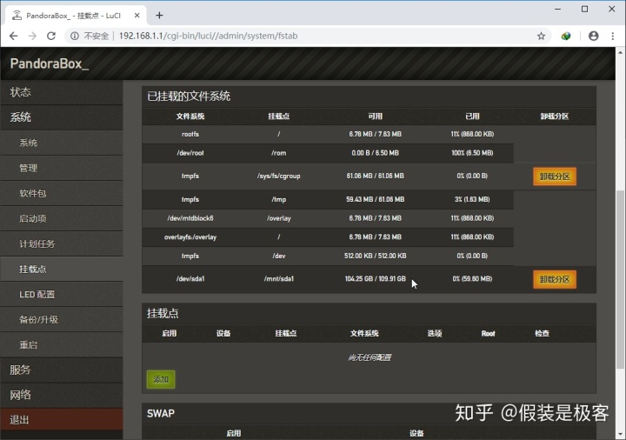Open a new browser tab
This screenshot has height=440, width=626.
159,15
